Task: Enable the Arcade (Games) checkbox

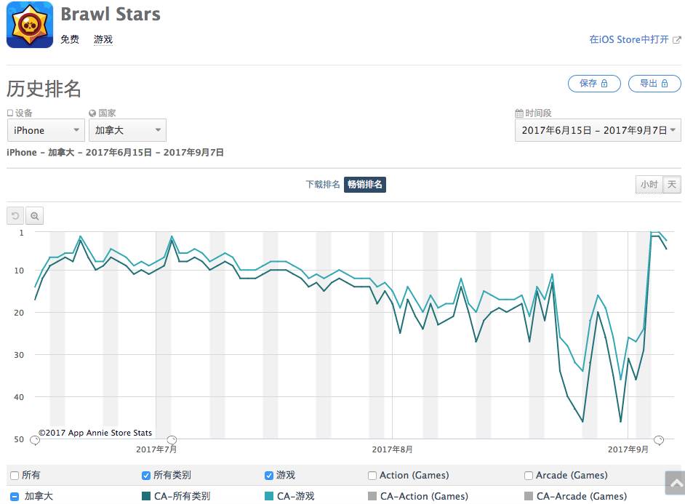Action: 529,476
